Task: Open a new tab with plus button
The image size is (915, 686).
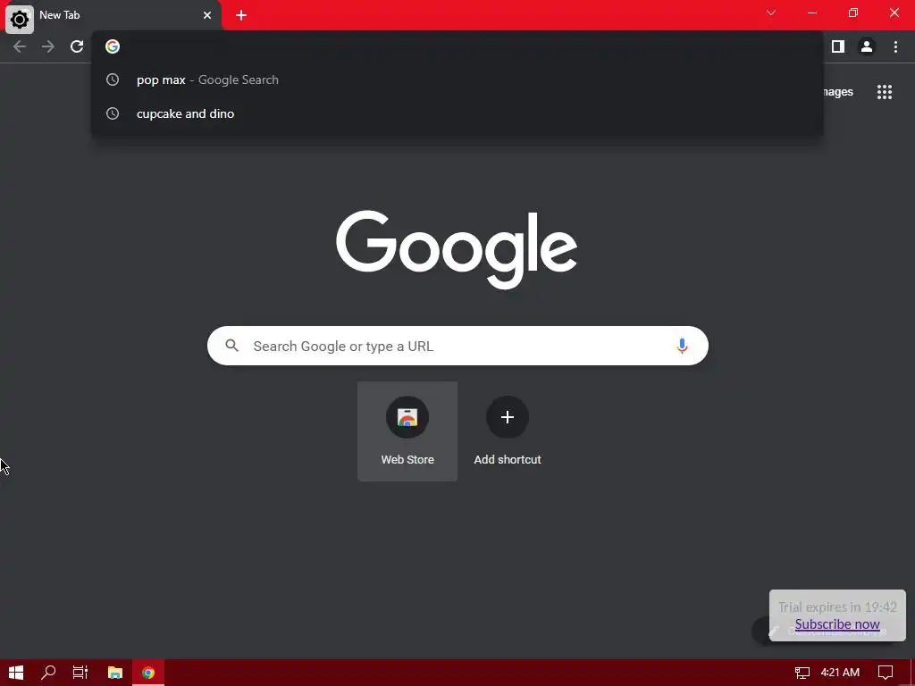Action: [x=241, y=15]
